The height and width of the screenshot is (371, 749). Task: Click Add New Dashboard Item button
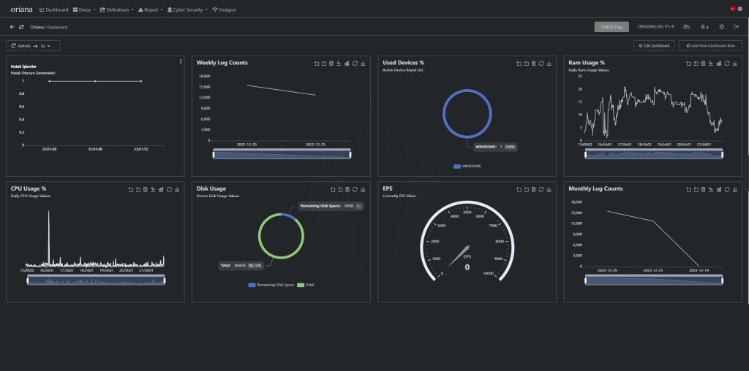coord(710,45)
